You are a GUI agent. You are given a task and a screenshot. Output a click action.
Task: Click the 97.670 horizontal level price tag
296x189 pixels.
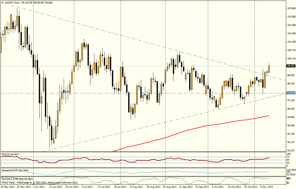click(290, 93)
